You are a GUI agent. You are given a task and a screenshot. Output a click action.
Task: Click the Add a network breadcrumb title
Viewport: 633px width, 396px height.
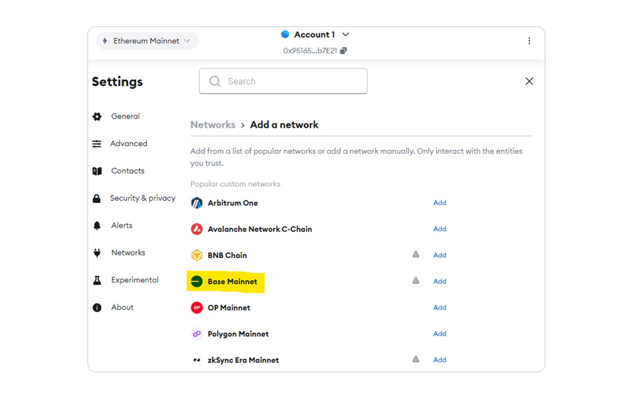tap(284, 125)
